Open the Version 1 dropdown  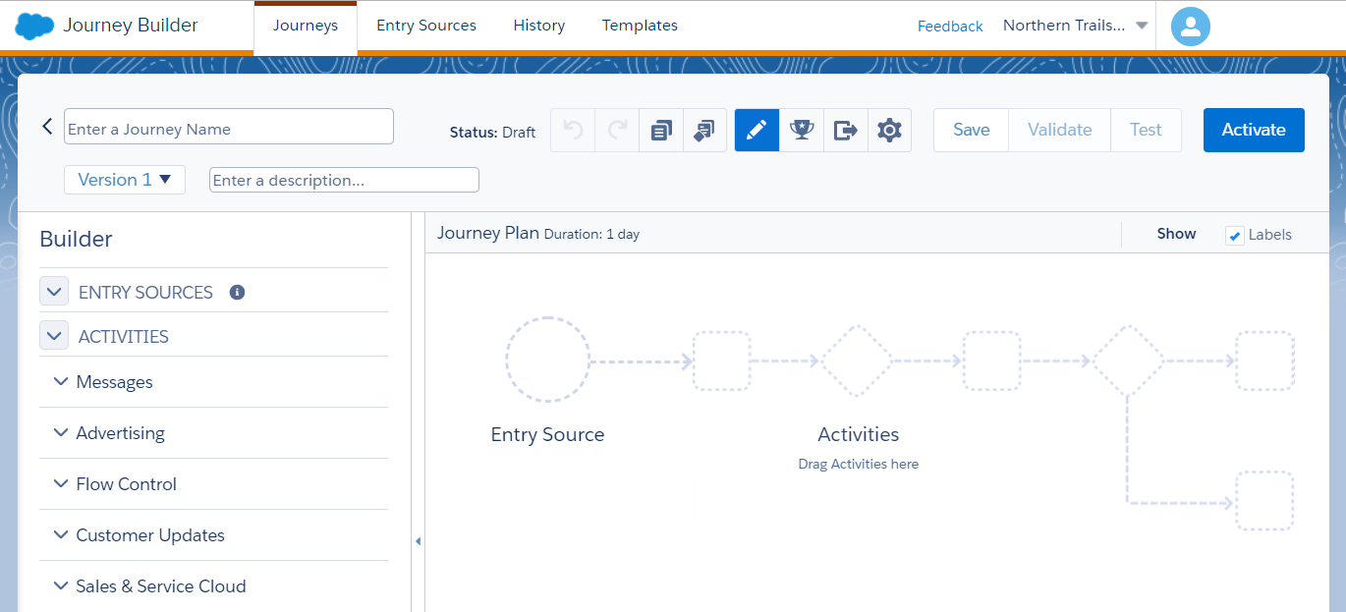pos(125,180)
